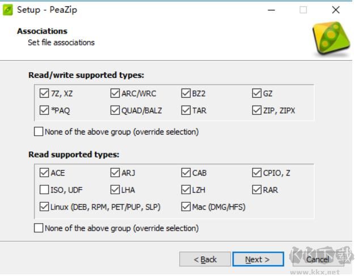Disable the BZ2 association checkbox
Screen dimensions: 355x276
pos(186,94)
